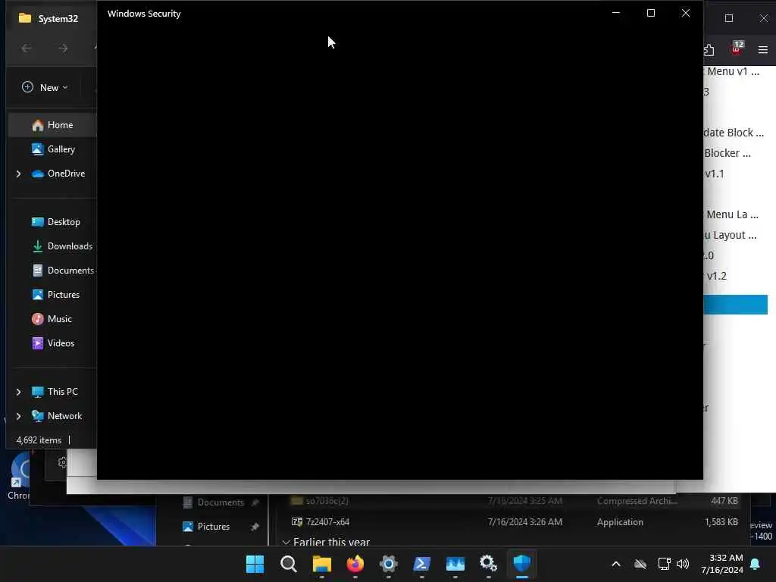Image resolution: width=776 pixels, height=582 pixels.
Task: Maximize the Windows Security window
Action: coord(651,14)
